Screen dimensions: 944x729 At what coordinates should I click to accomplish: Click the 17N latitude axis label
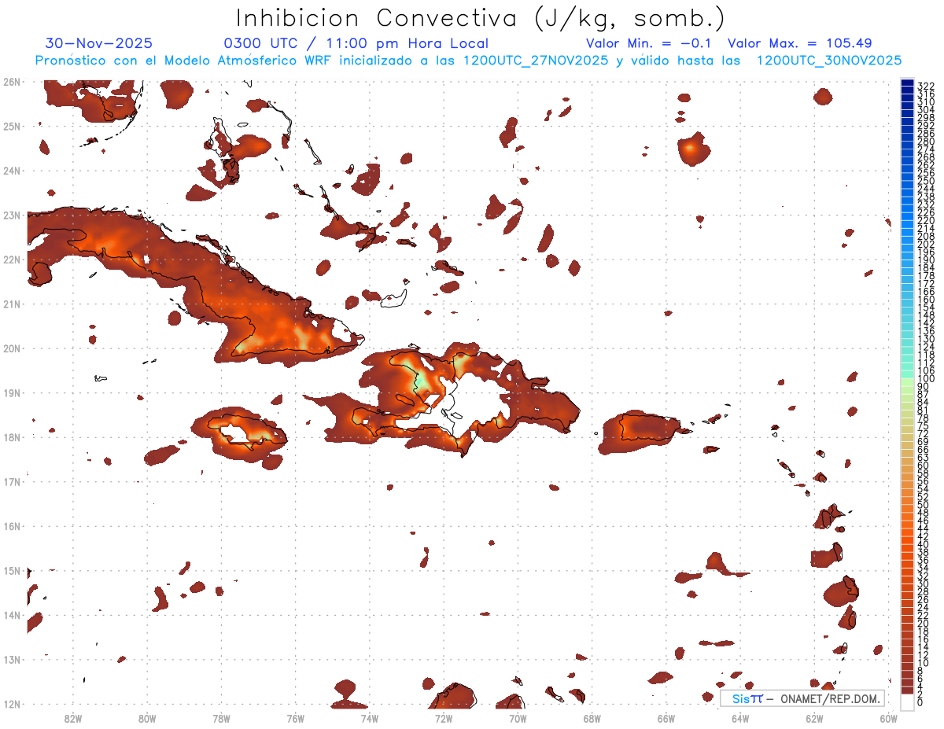pyautogui.click(x=12, y=481)
